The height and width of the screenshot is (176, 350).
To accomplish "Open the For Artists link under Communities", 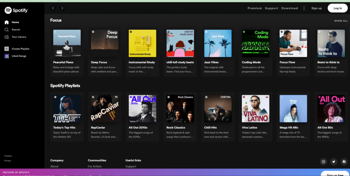I will click(x=95, y=166).
